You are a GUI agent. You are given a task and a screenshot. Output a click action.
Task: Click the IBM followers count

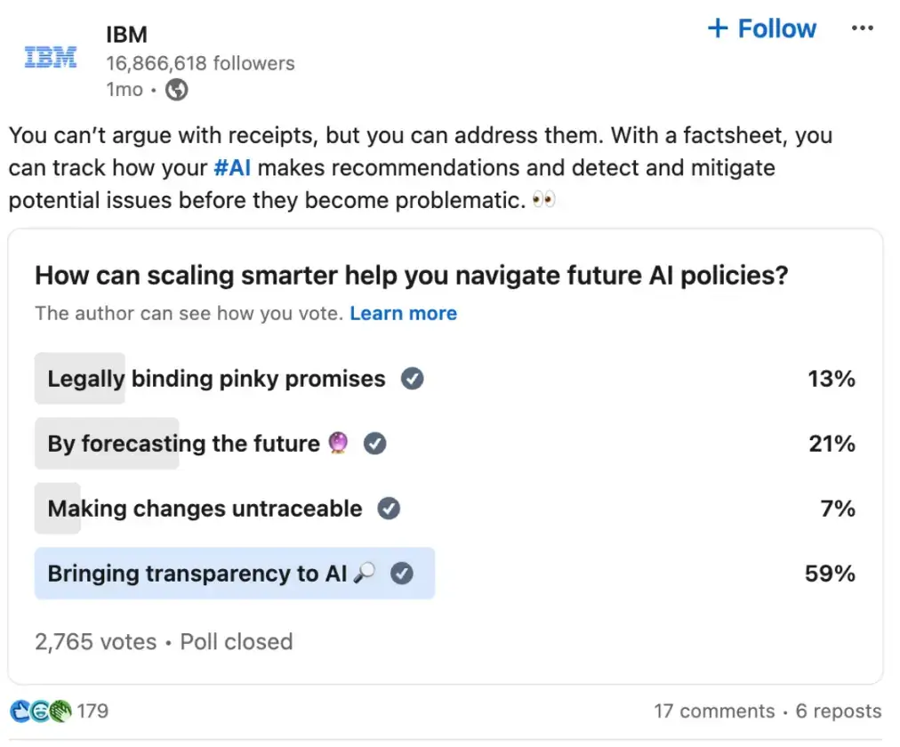(200, 63)
